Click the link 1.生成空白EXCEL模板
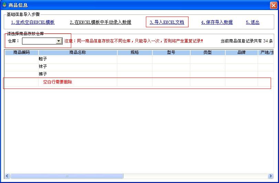Screen dimensions: 279x183 [33, 22]
